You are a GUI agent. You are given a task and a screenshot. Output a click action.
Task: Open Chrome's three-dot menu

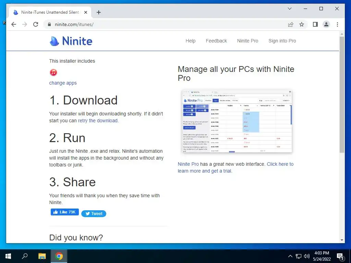click(x=337, y=24)
